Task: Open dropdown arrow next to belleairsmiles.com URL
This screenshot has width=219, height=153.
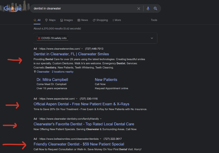Action: pos(100,139)
